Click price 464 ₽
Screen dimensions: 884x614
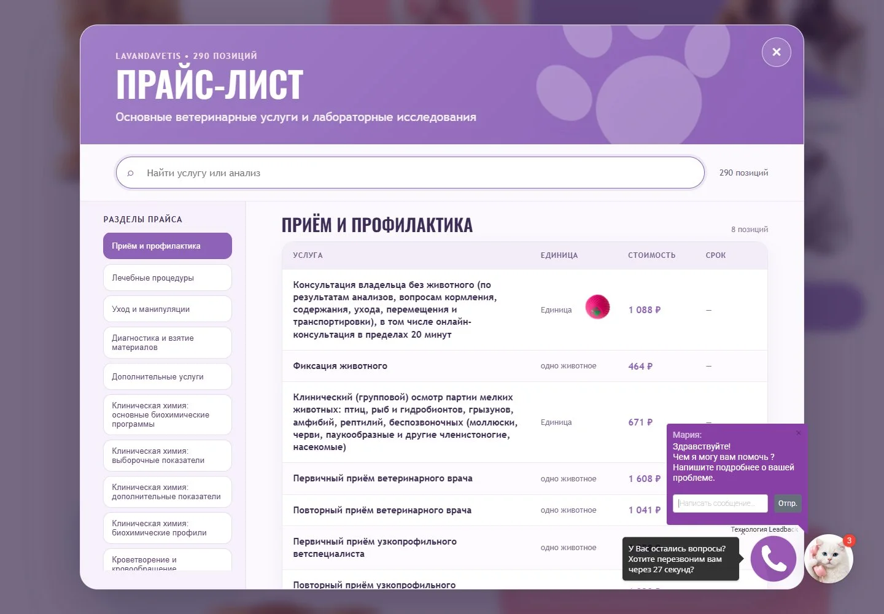640,366
